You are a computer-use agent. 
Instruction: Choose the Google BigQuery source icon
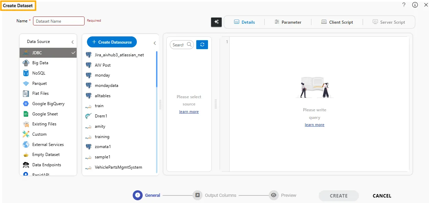click(26, 104)
